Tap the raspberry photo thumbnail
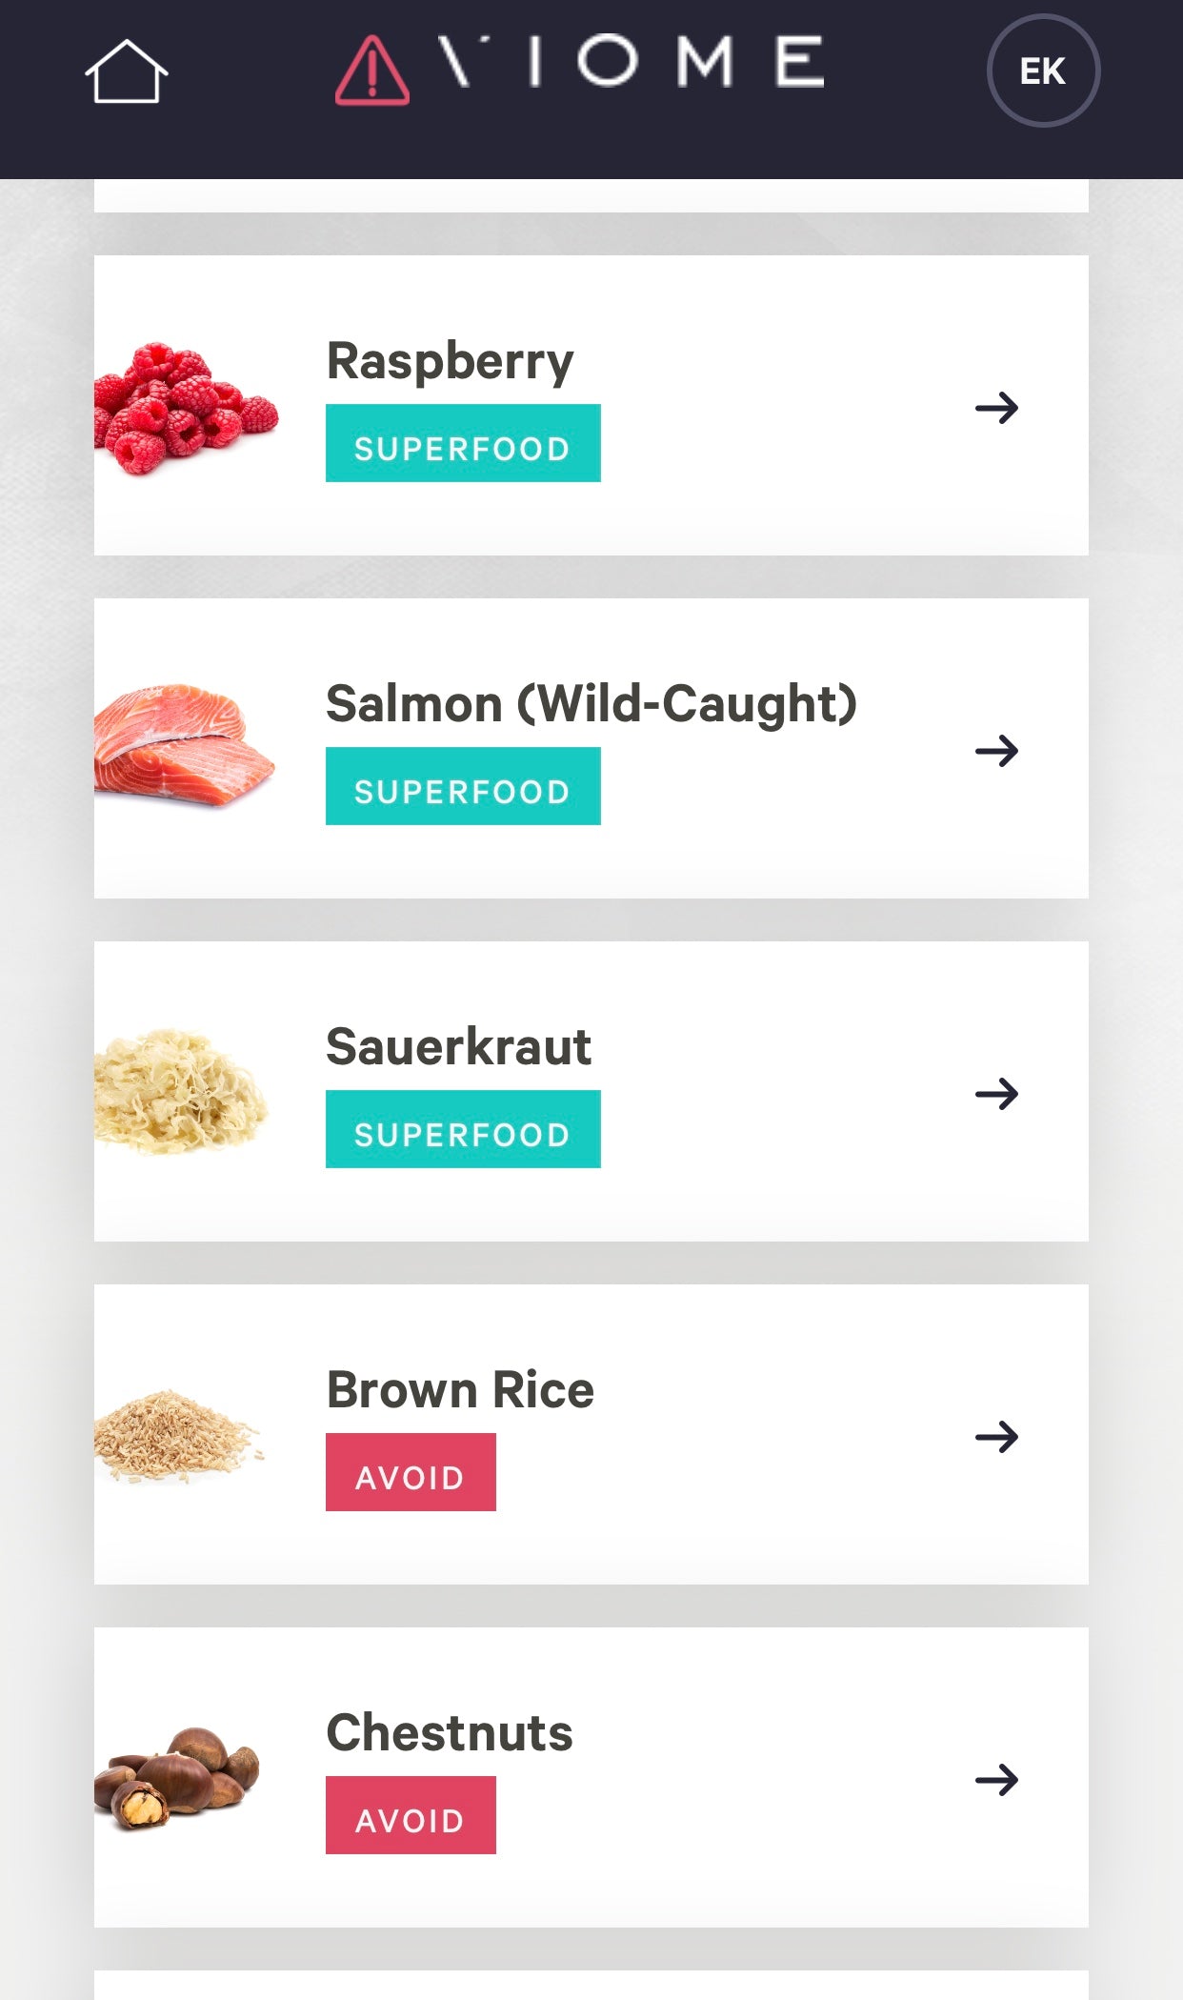 (186, 408)
